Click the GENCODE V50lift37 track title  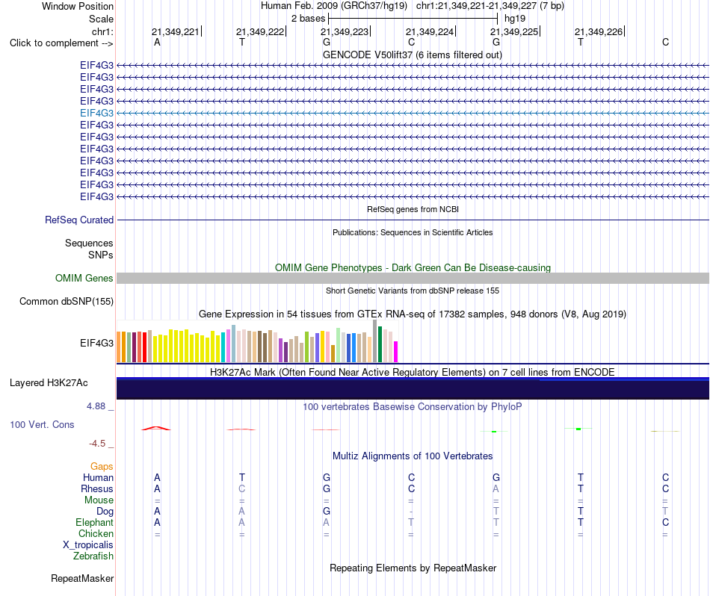(x=412, y=55)
